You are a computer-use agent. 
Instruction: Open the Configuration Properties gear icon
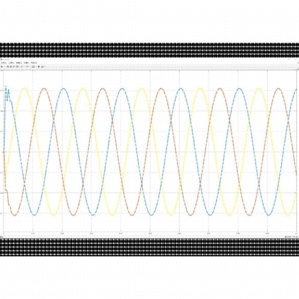2,67
